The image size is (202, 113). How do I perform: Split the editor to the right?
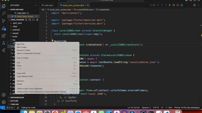(194, 5)
